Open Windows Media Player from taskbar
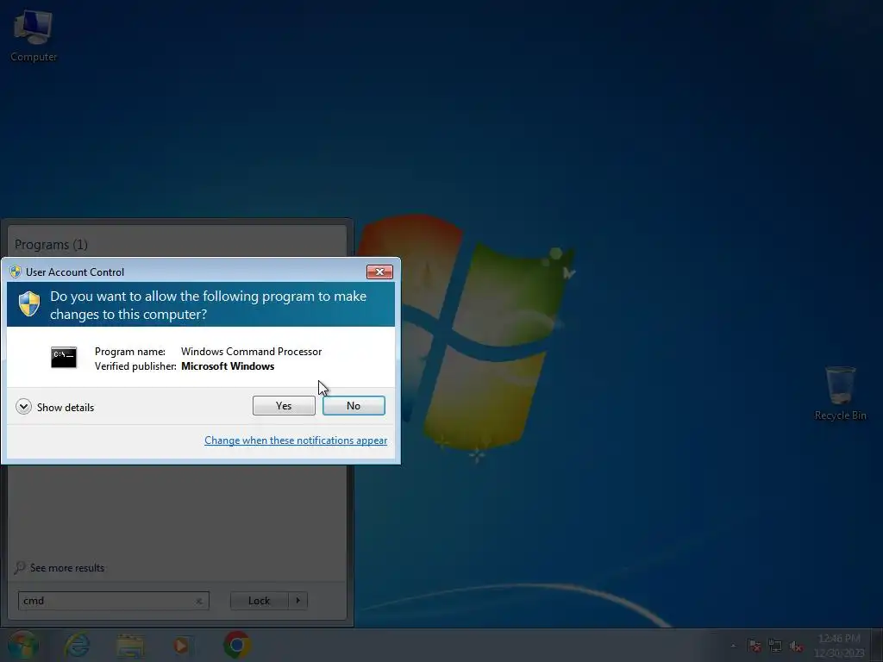Viewport: 883px width, 662px height. tap(181, 645)
